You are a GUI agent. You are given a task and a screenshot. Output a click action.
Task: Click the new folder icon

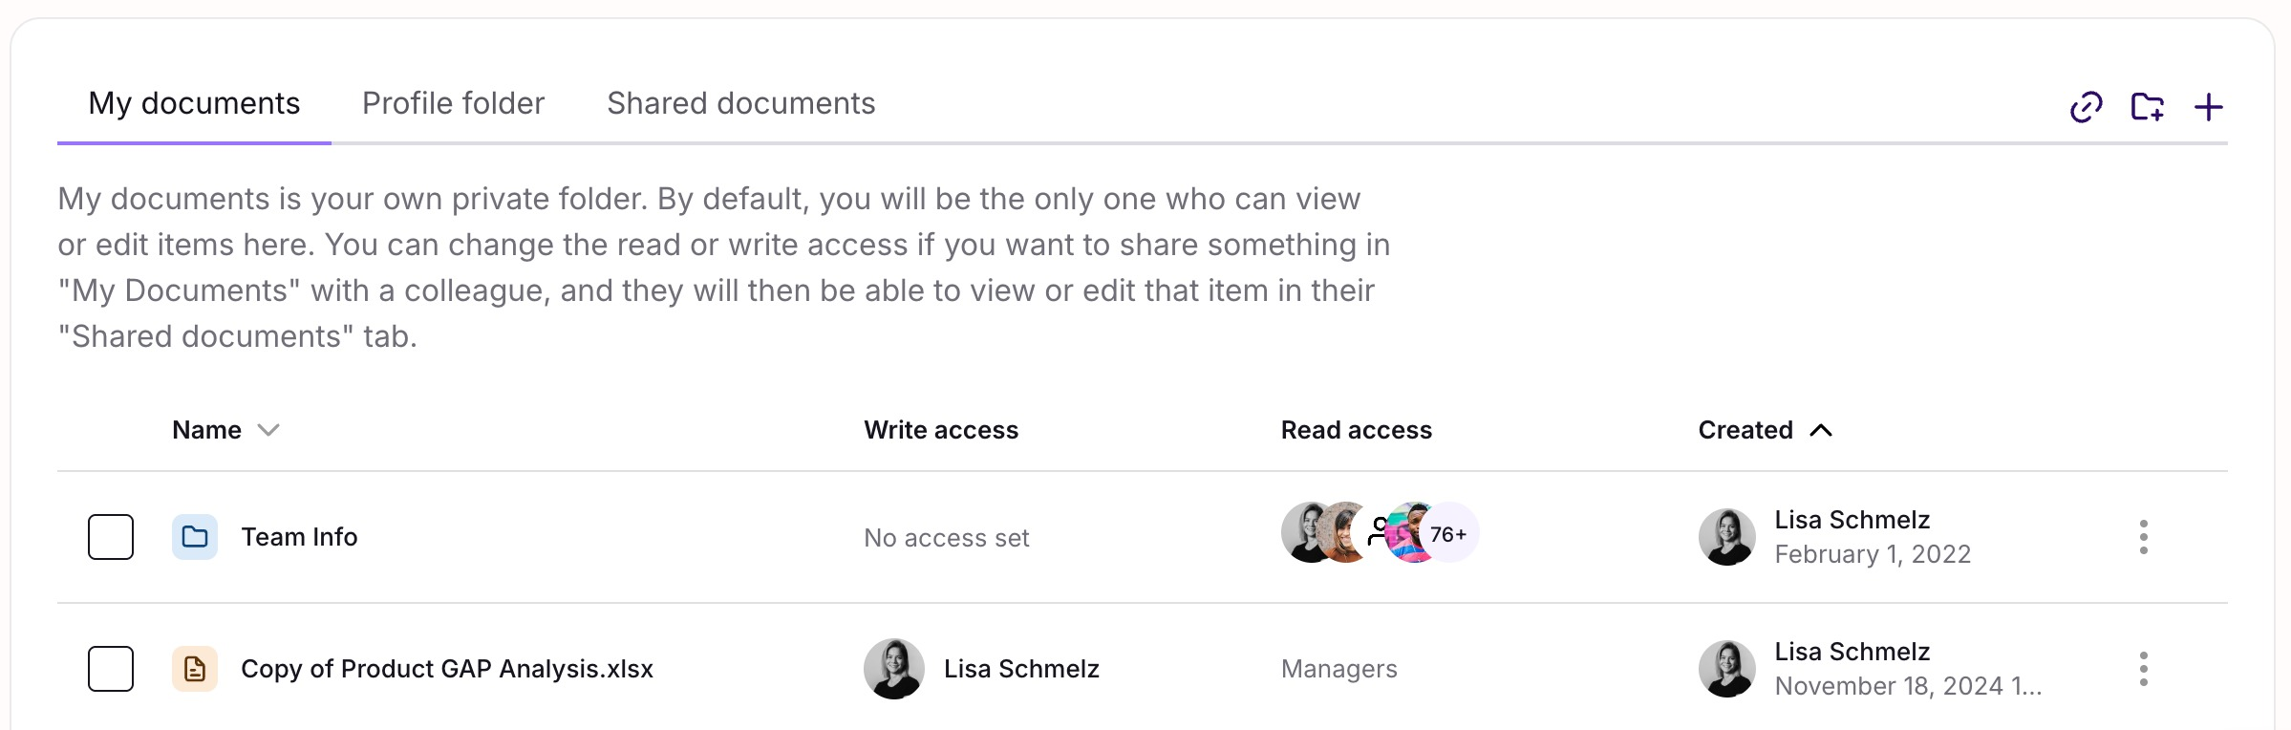2147,107
